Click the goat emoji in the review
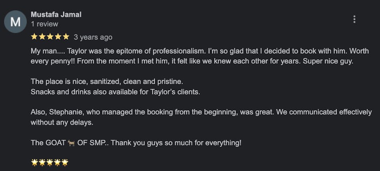Screen dimensions: 380x171 coord(72,143)
